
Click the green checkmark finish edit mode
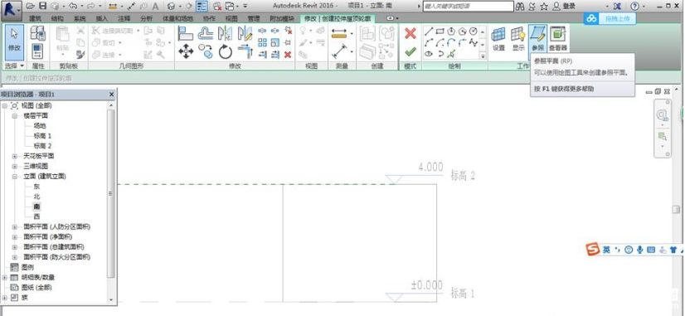point(410,52)
